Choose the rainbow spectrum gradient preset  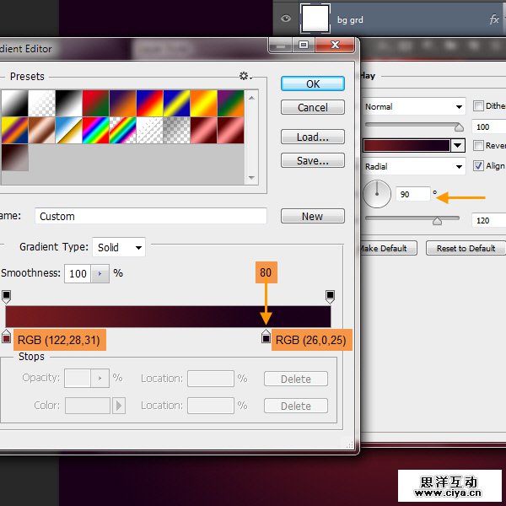click(96, 130)
